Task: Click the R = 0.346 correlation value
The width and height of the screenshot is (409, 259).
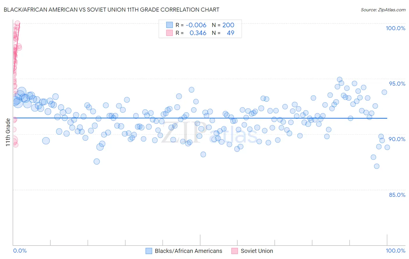Action: pos(191,33)
